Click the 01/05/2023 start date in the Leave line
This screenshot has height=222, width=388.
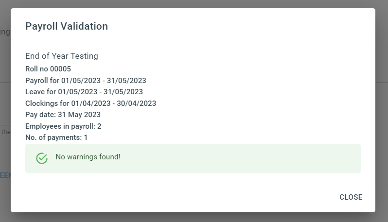(x=77, y=92)
